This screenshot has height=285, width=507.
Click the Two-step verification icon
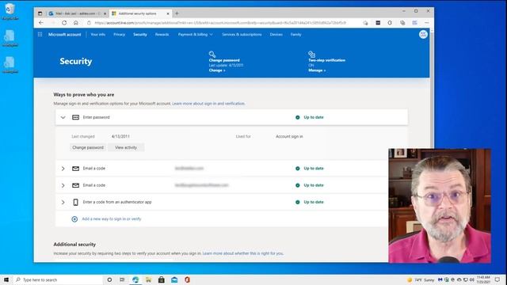pos(311,55)
